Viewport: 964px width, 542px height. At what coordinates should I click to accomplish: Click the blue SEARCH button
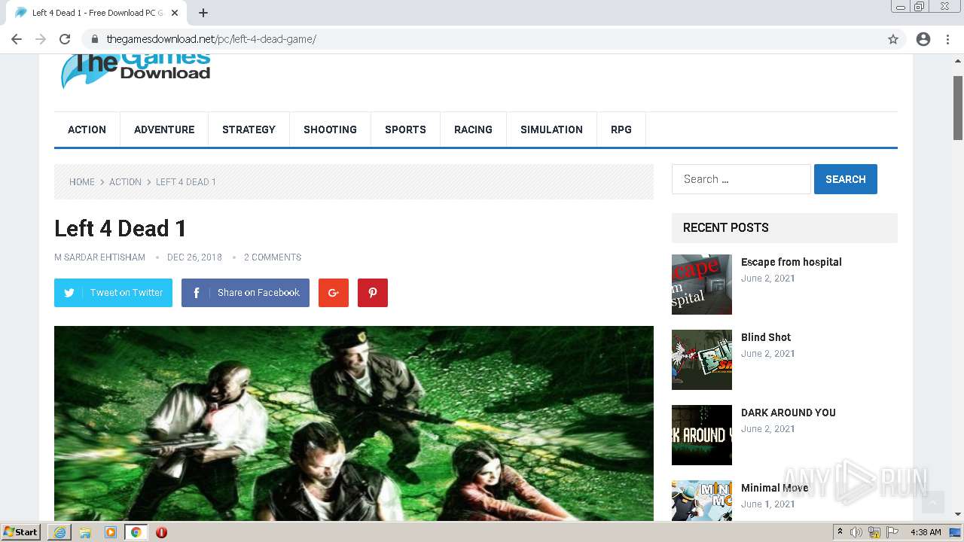click(846, 179)
